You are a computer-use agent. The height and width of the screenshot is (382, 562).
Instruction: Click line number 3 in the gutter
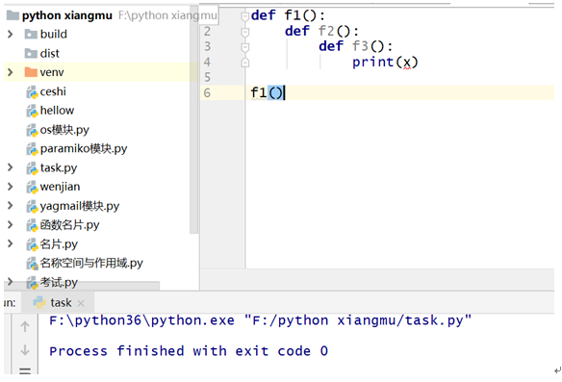click(x=207, y=46)
